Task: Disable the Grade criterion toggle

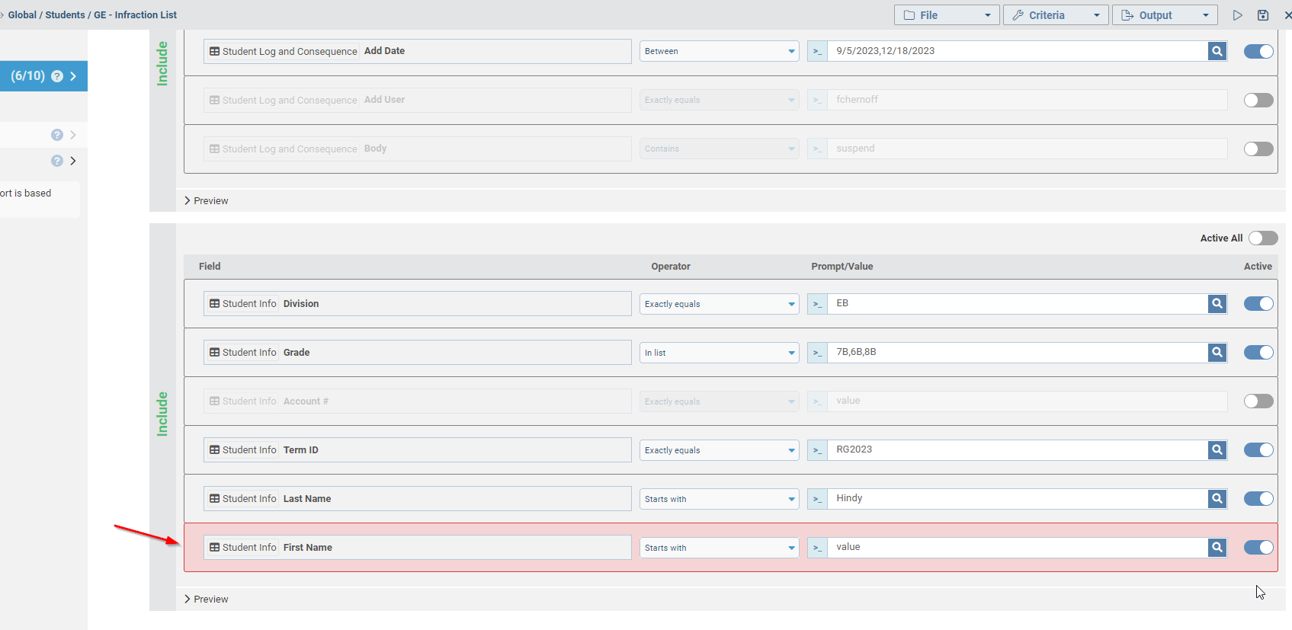Action: pos(1258,352)
